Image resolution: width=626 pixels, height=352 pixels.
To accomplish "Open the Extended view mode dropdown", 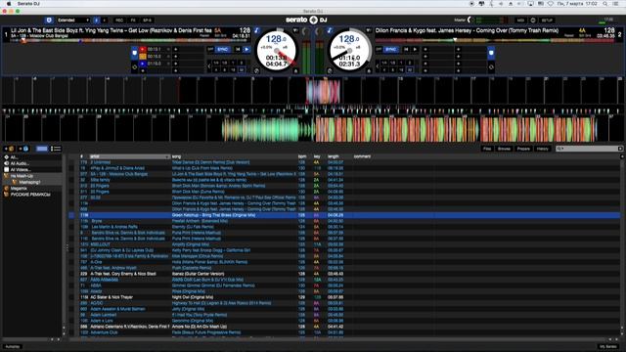I will 73,20.
